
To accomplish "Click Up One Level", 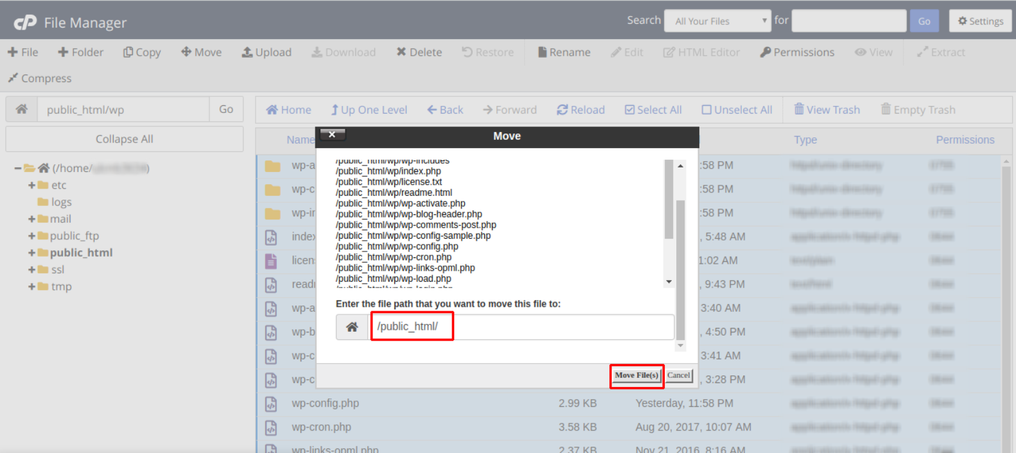I will (369, 110).
